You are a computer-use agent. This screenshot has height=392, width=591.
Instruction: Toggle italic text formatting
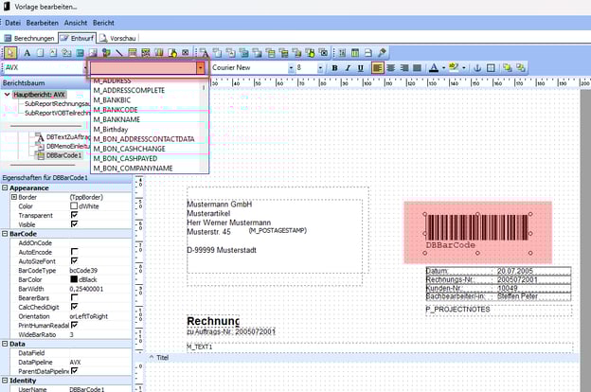(x=348, y=68)
